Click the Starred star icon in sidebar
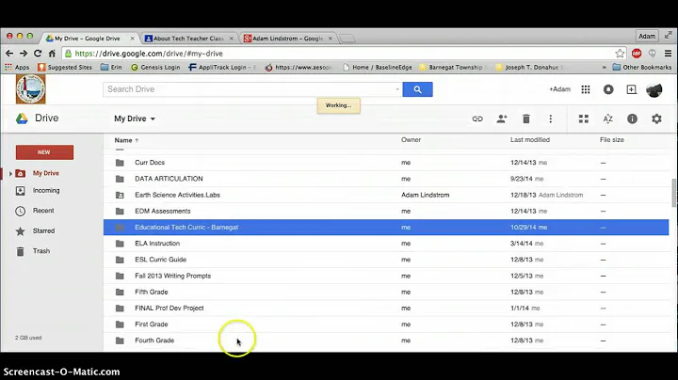 click(21, 231)
